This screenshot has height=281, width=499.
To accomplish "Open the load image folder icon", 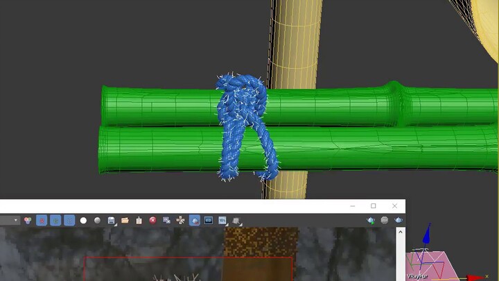I will click(x=125, y=221).
